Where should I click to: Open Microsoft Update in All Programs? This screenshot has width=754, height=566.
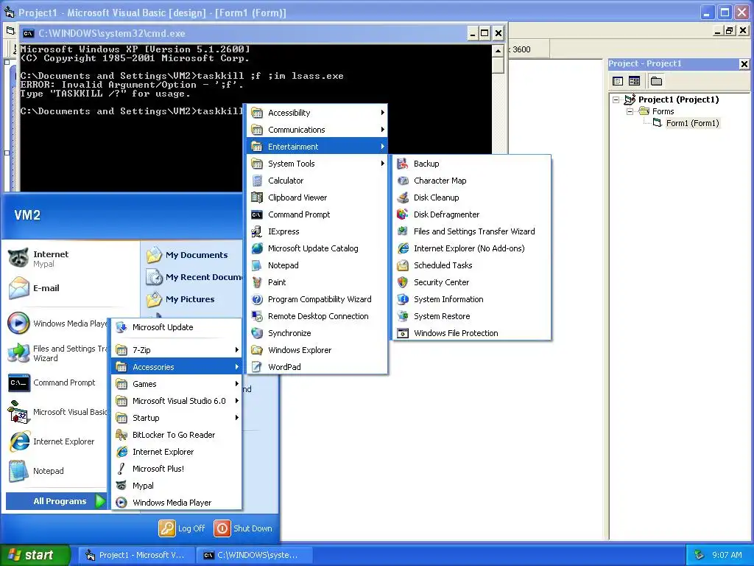(x=177, y=327)
